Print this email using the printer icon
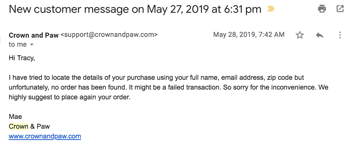 coord(322,9)
